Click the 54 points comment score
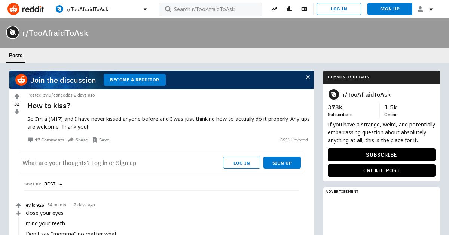The width and height of the screenshot is (449, 235). pos(56,205)
